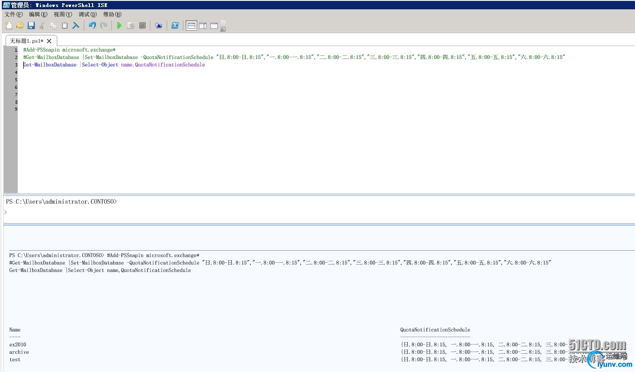635x372 pixels.
Task: Click QuotaNotificationSchedule column header in output
Action: [435, 330]
